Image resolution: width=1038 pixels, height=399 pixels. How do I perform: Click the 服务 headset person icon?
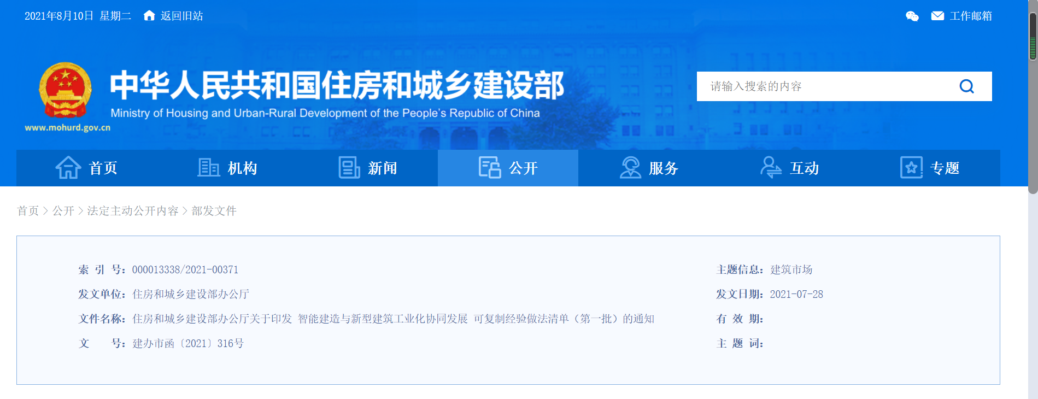[x=630, y=168]
